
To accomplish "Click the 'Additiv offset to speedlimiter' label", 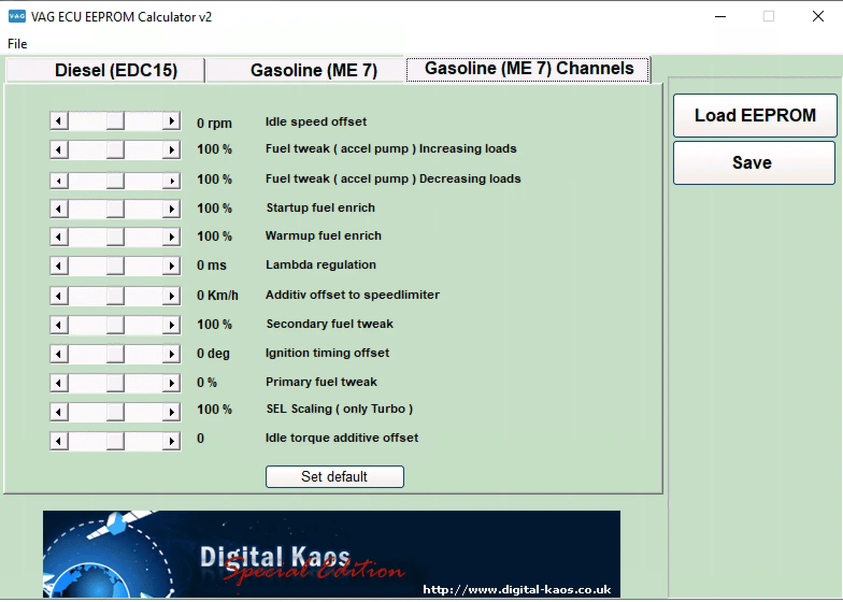I will pos(352,295).
